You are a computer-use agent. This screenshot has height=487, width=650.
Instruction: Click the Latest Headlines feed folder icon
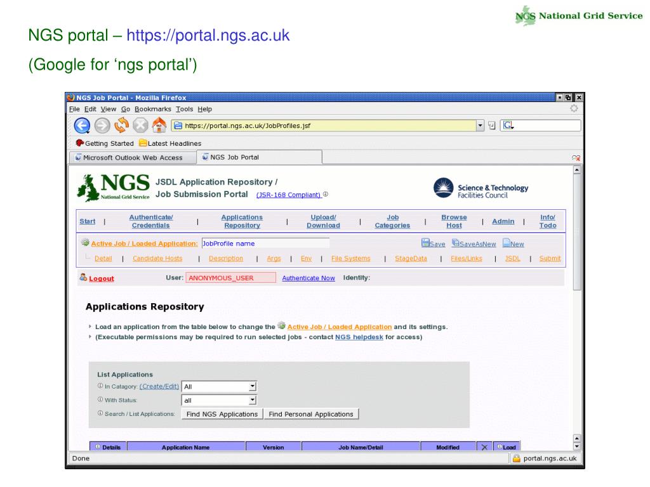[143, 143]
